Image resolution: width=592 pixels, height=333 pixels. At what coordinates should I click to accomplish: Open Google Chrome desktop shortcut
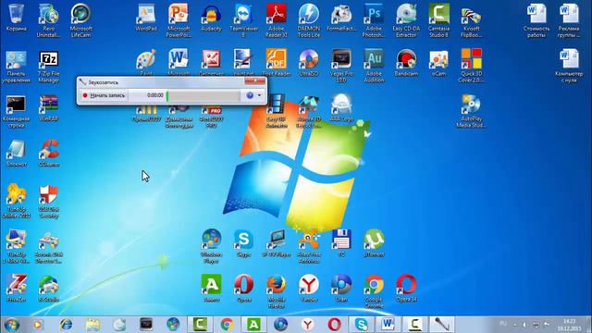pyautogui.click(x=374, y=291)
